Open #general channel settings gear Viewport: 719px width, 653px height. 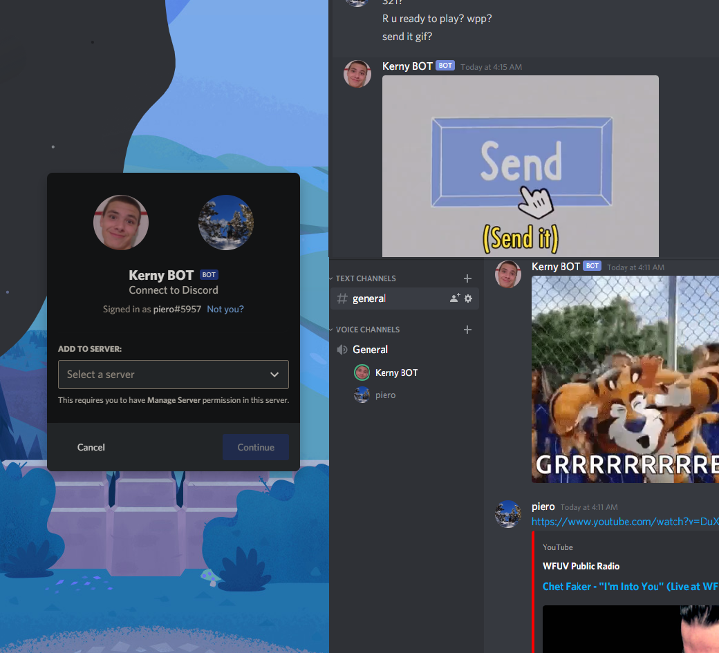[468, 299]
